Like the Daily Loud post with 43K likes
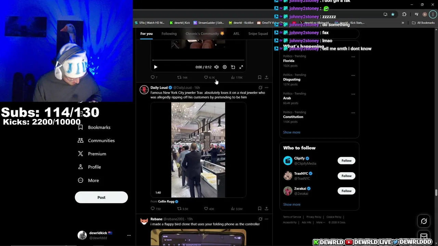This screenshot has width=438, height=246. 209,209
